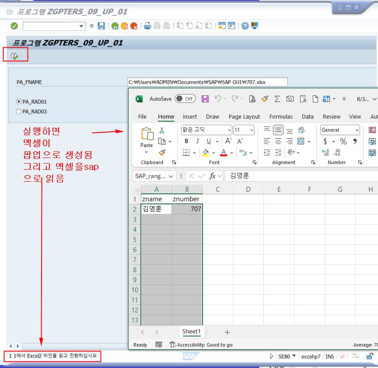This screenshot has width=378, height=368.
Task: Toggle Bold formatting in Excel
Action: click(186, 141)
